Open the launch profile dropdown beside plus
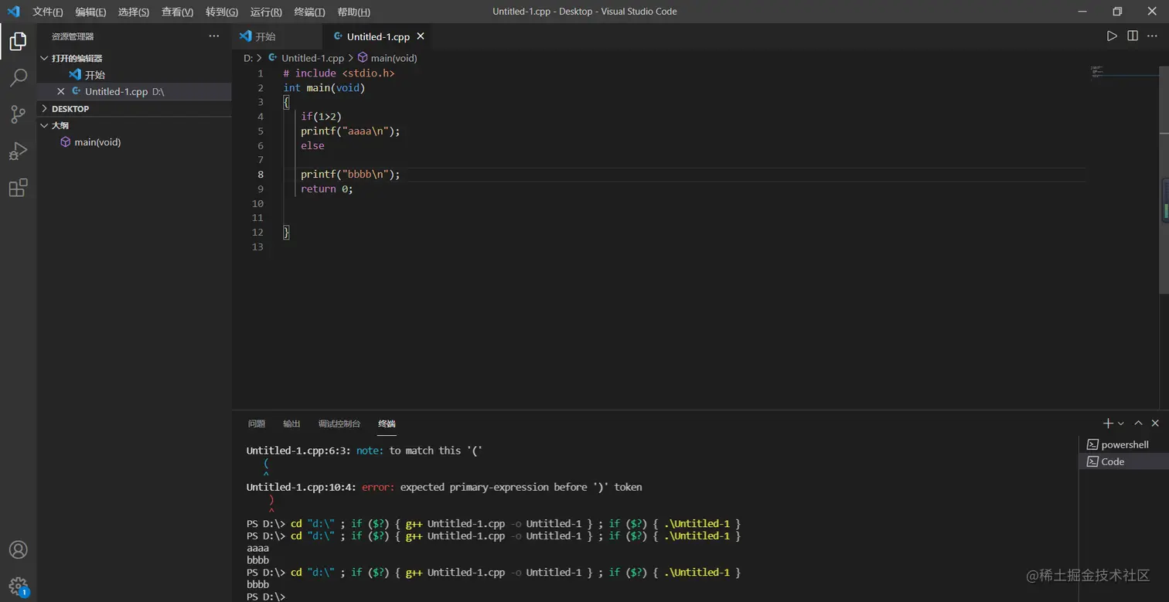The height and width of the screenshot is (602, 1169). 1121,423
